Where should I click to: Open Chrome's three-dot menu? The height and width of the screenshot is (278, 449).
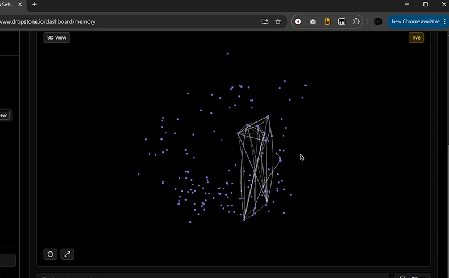(444, 21)
